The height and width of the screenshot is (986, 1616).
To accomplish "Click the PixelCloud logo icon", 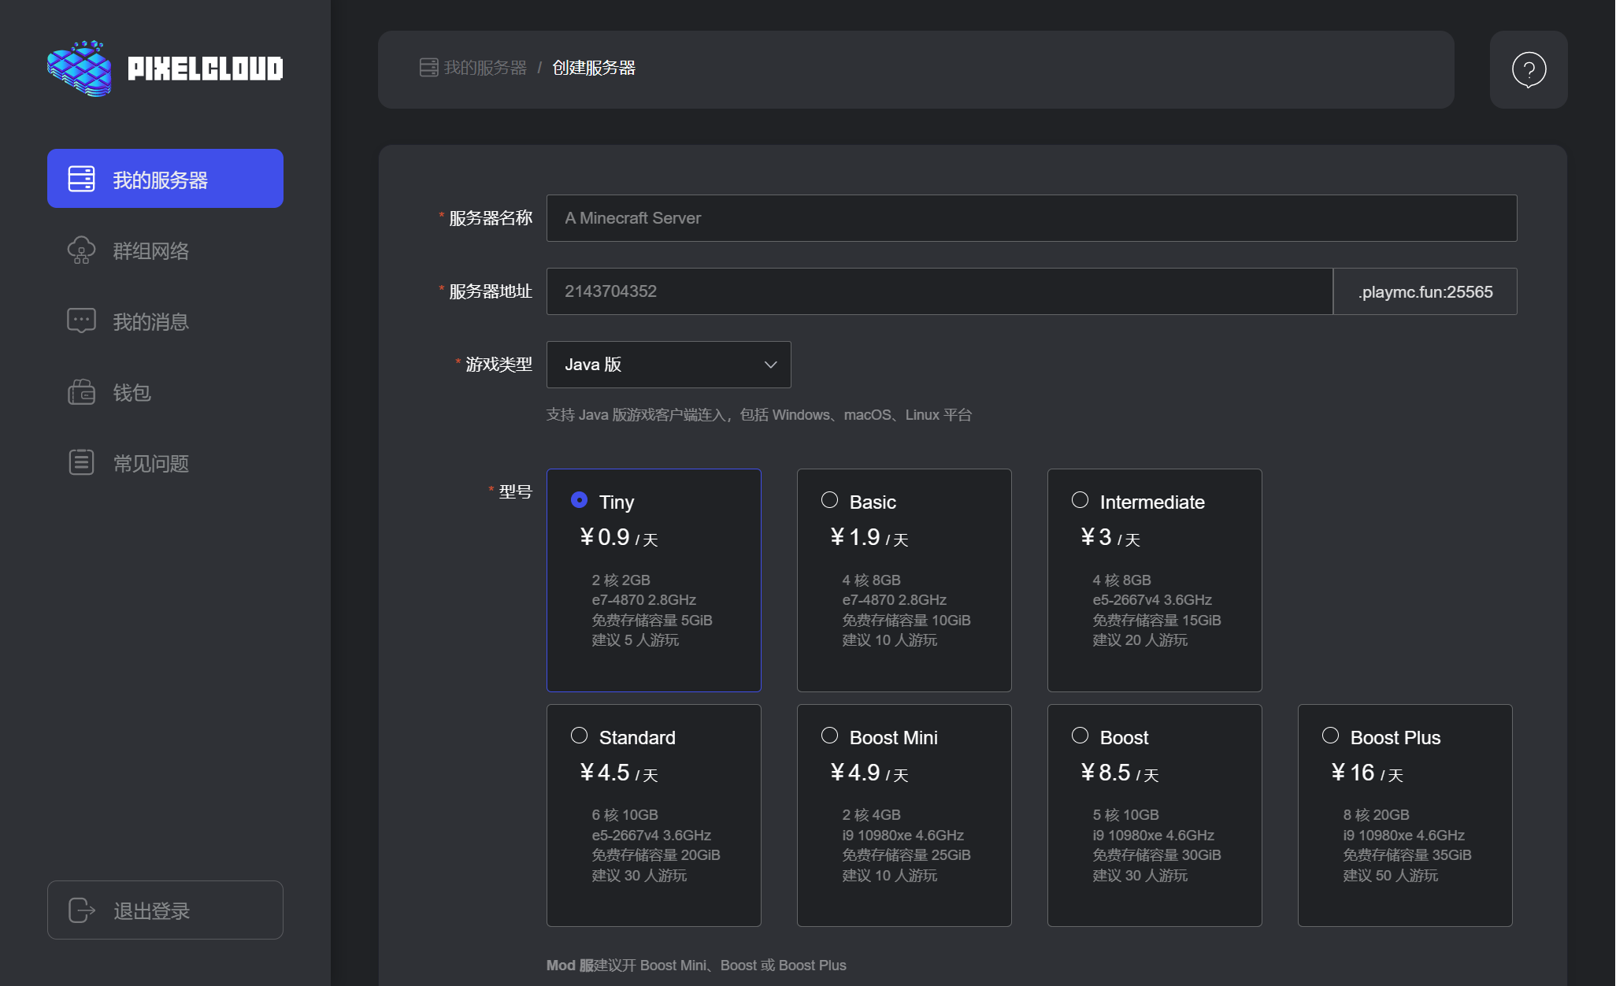I will [x=80, y=68].
